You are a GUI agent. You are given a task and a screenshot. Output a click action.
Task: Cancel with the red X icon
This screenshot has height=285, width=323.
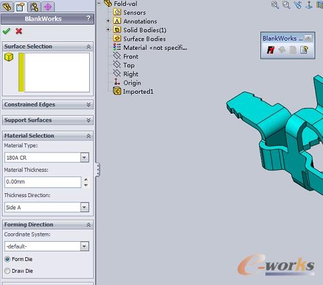click(19, 31)
